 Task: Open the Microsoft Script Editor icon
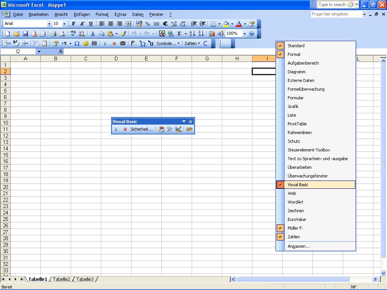click(x=189, y=129)
